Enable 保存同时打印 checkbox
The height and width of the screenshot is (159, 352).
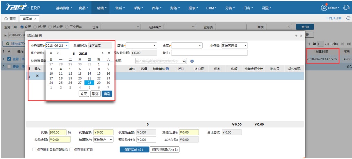71,149
